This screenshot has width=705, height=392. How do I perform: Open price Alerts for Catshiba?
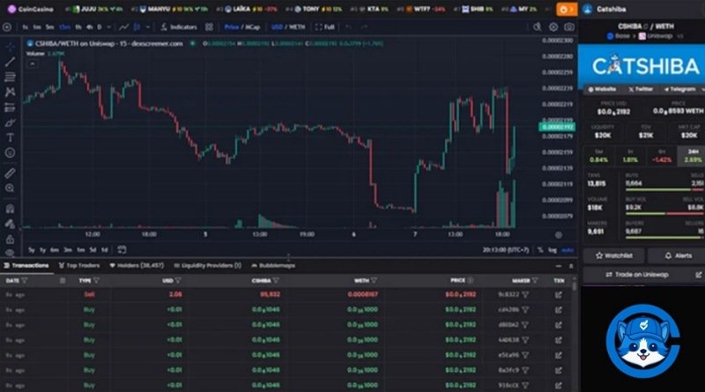coord(678,255)
